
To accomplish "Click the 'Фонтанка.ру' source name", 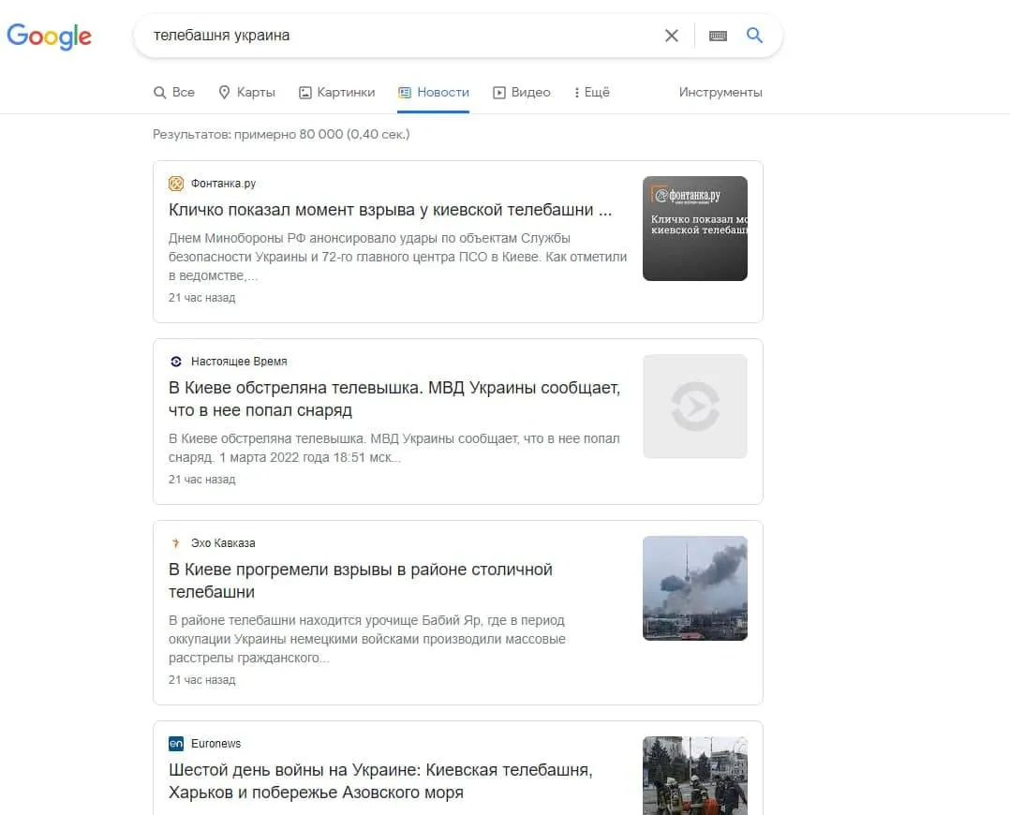I will tap(224, 184).
